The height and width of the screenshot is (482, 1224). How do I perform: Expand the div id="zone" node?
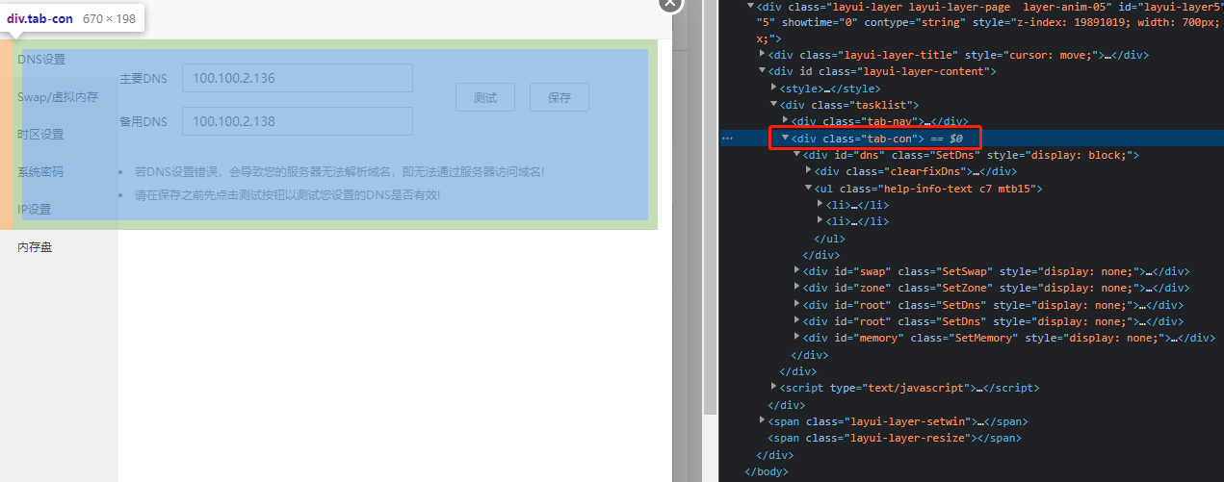[797, 288]
